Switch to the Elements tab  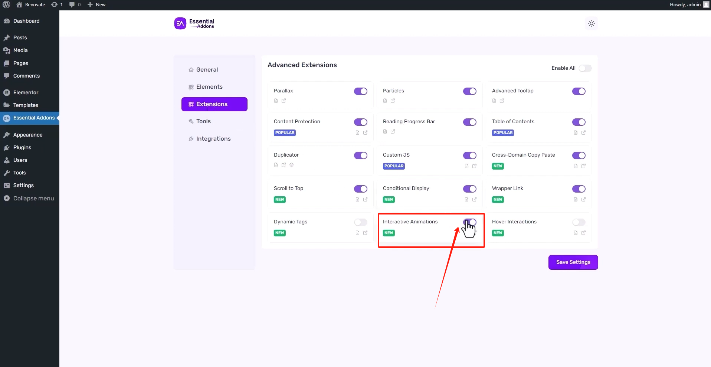(209, 87)
